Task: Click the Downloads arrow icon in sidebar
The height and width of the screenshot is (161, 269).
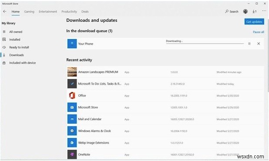Action: [x=4, y=55]
